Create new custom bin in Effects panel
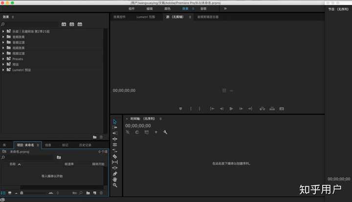 [x=95, y=137]
